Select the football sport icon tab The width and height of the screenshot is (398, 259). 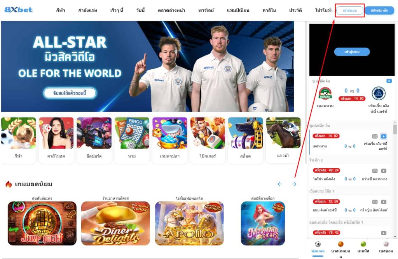point(318,244)
